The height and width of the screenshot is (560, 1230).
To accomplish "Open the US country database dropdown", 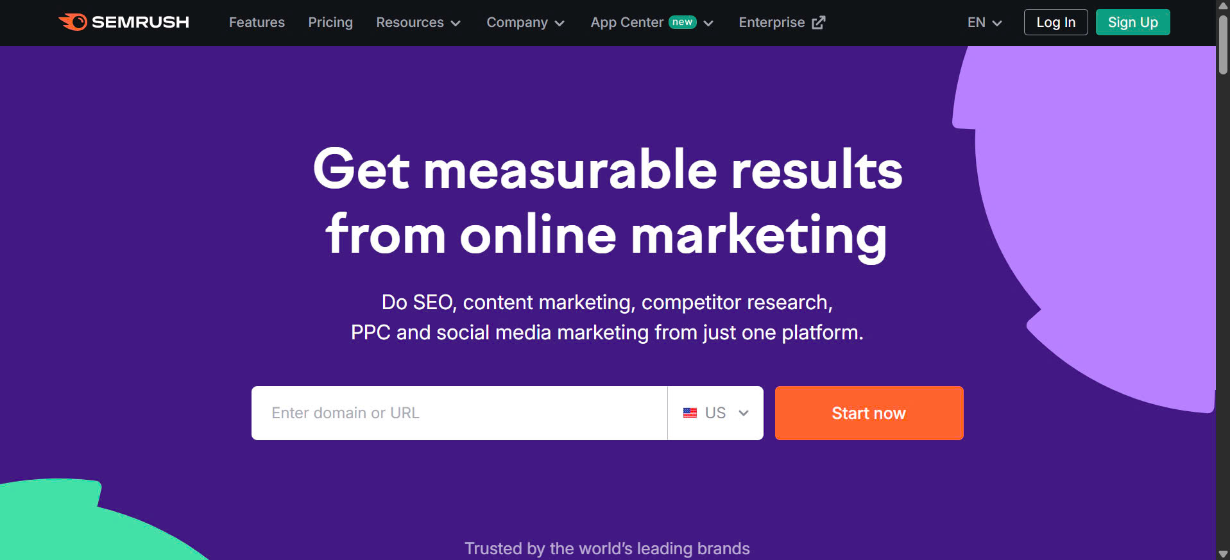I will click(715, 413).
